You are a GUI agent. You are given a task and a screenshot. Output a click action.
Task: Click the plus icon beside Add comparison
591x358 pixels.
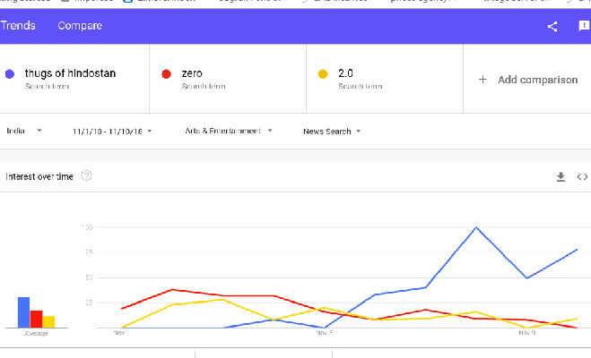coord(482,80)
